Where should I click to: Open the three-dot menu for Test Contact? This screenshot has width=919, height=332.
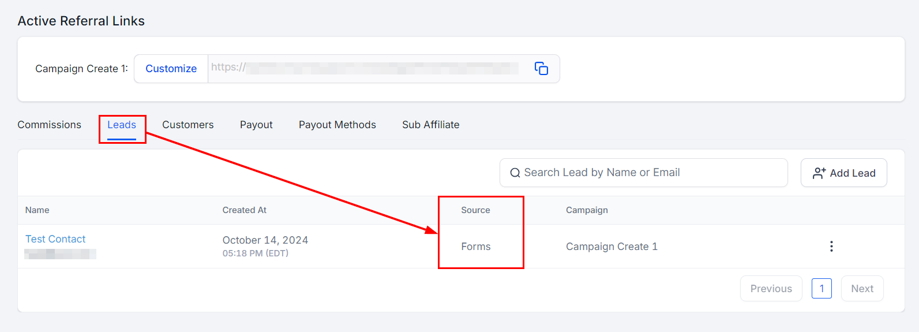[x=831, y=247]
